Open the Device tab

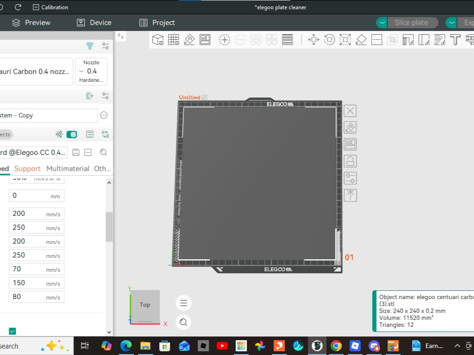click(94, 23)
